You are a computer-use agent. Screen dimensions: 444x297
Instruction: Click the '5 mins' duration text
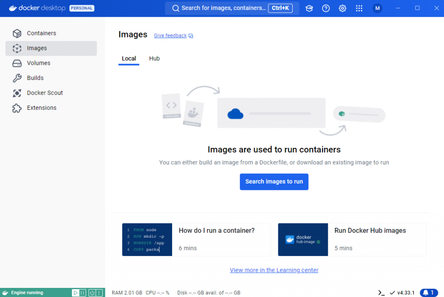[x=343, y=248]
